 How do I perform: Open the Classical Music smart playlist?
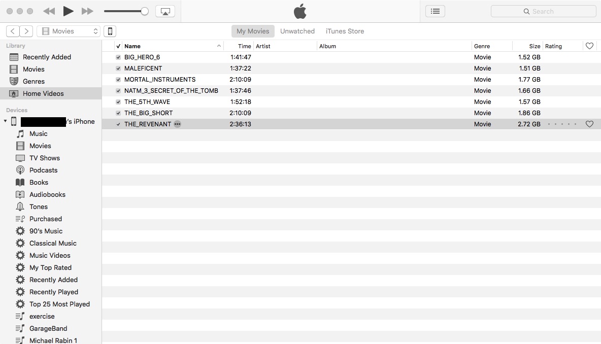pyautogui.click(x=51, y=243)
